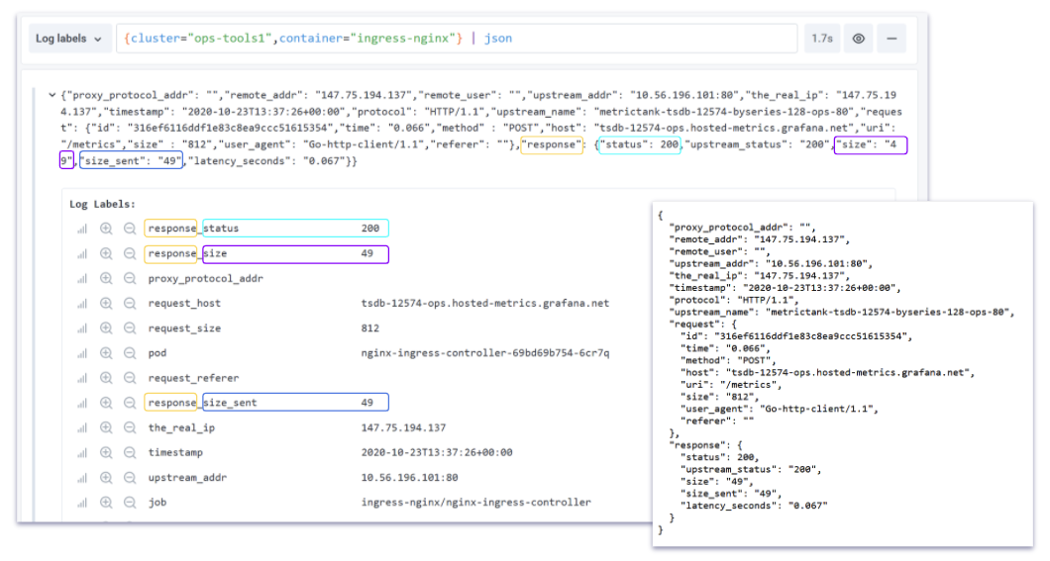Screen dimensions: 1050x561
Task: Show statistics for proxy_protocol_addr label
Action: (x=82, y=279)
